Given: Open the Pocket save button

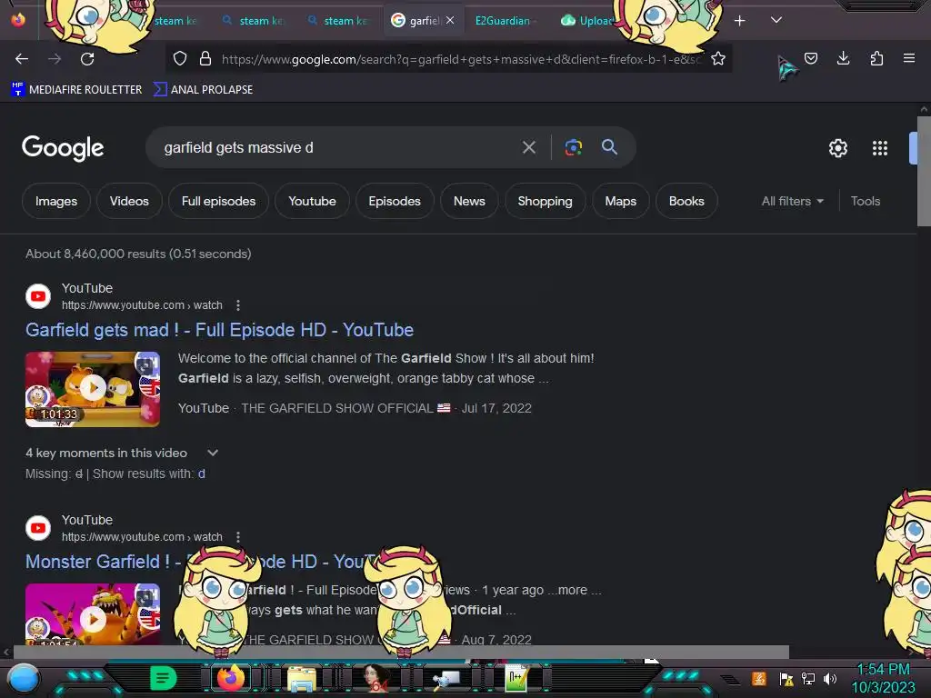Looking at the screenshot, I should 811,58.
